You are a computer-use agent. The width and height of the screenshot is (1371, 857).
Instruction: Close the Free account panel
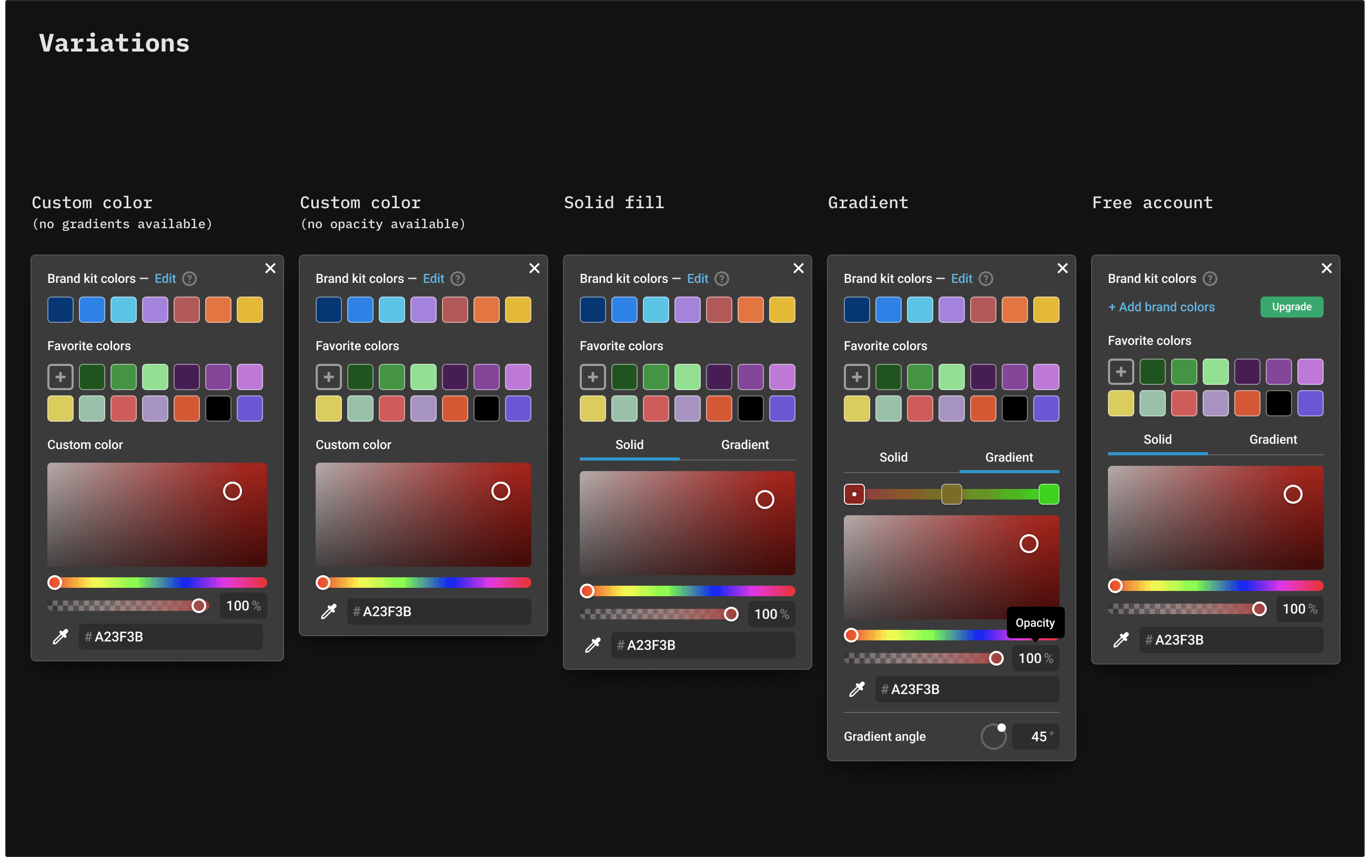1327,268
